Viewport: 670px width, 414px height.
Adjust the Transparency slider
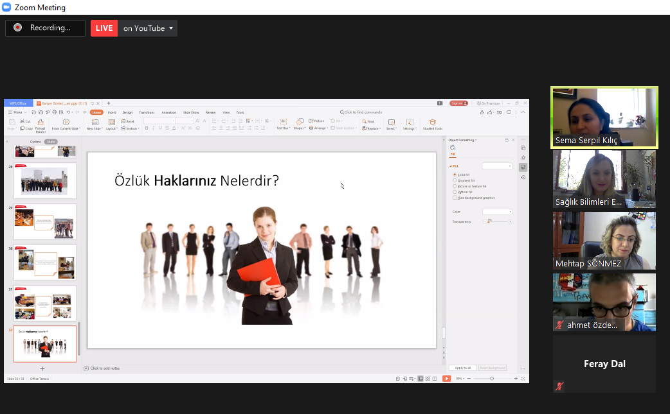point(489,221)
